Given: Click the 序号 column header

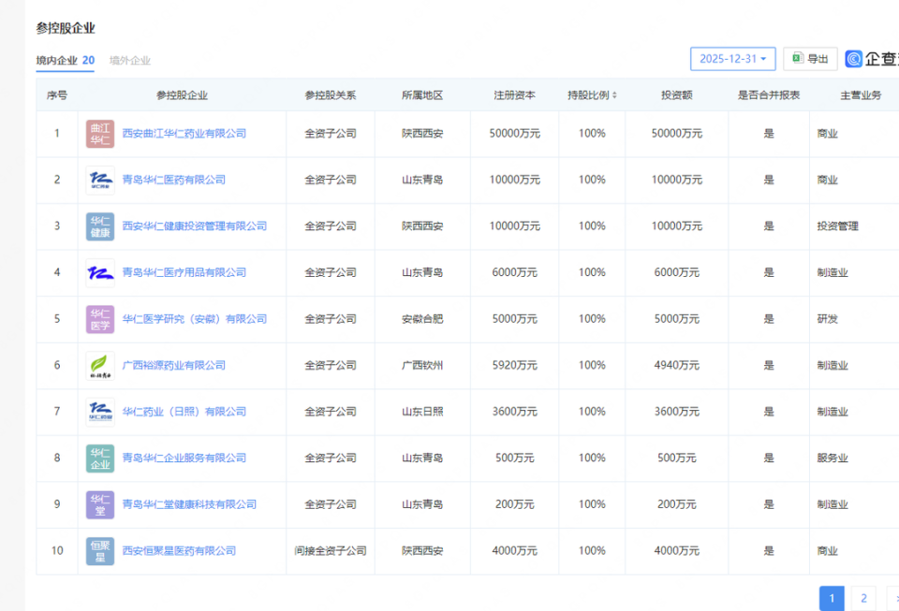Looking at the screenshot, I should click(x=57, y=95).
